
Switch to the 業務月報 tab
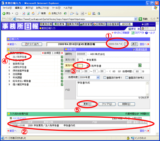[73, 24]
